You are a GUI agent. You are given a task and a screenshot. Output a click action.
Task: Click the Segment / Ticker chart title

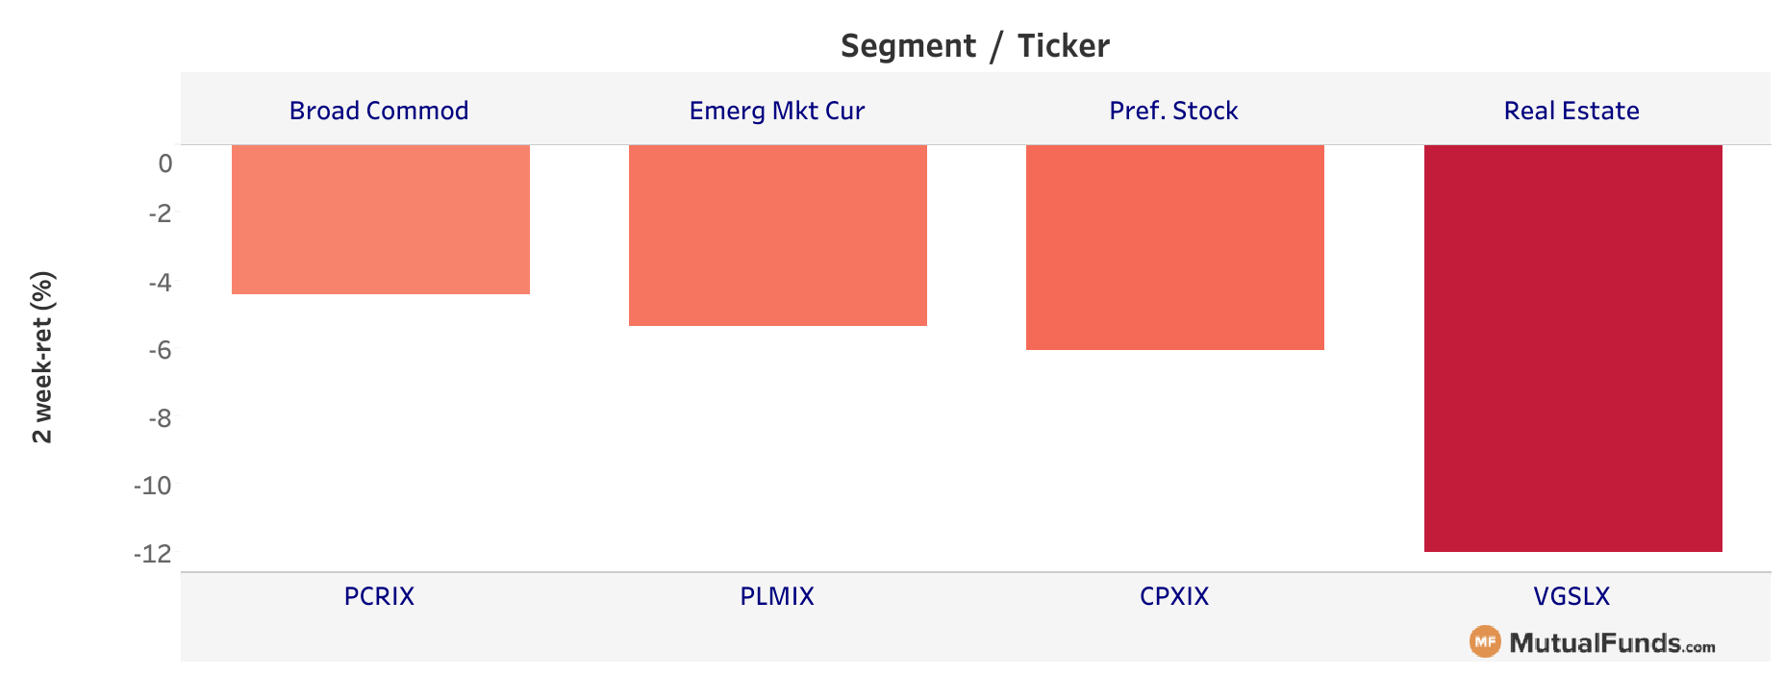click(975, 45)
